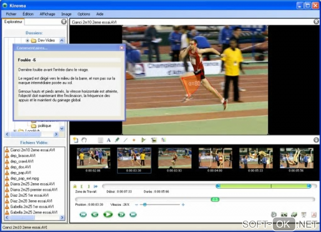
Task: Click the playback position cursor
Action: [215, 199]
